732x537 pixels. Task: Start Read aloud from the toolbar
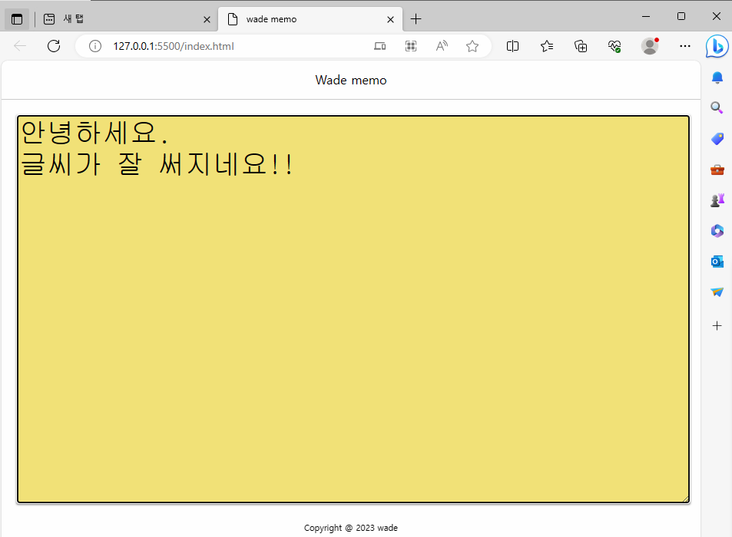[x=441, y=46]
